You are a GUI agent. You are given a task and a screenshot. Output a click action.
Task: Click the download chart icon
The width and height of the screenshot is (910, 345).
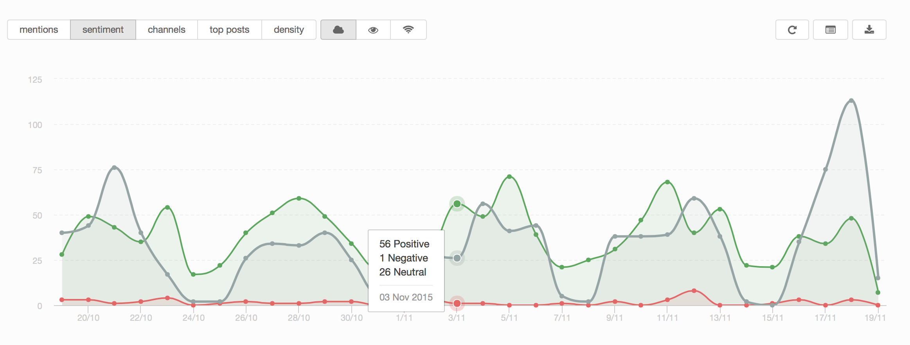pyautogui.click(x=869, y=30)
